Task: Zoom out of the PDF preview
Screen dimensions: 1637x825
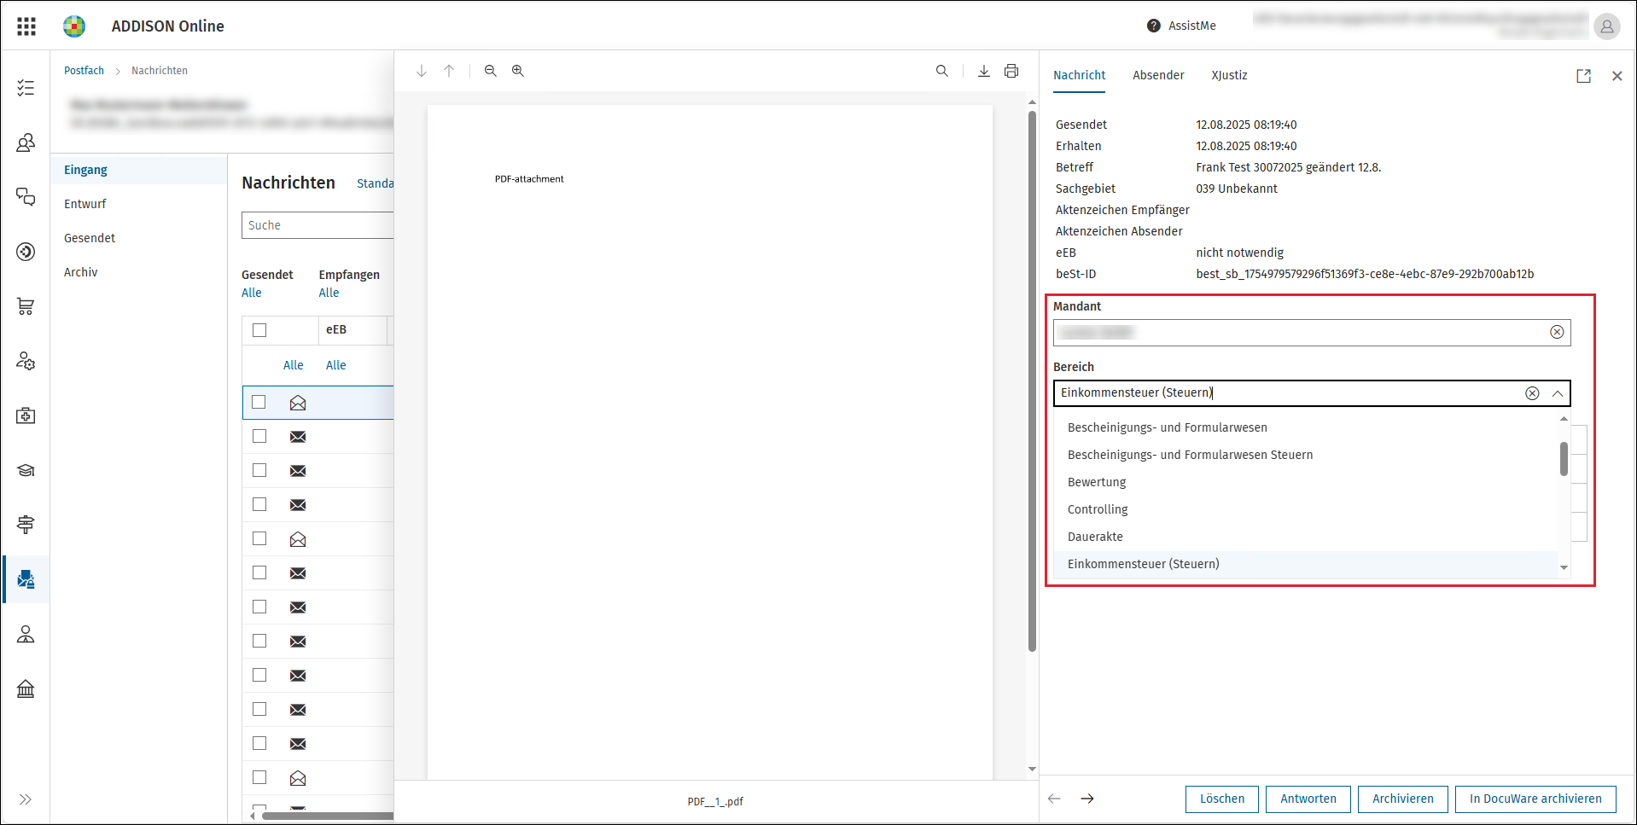Action: click(x=491, y=71)
